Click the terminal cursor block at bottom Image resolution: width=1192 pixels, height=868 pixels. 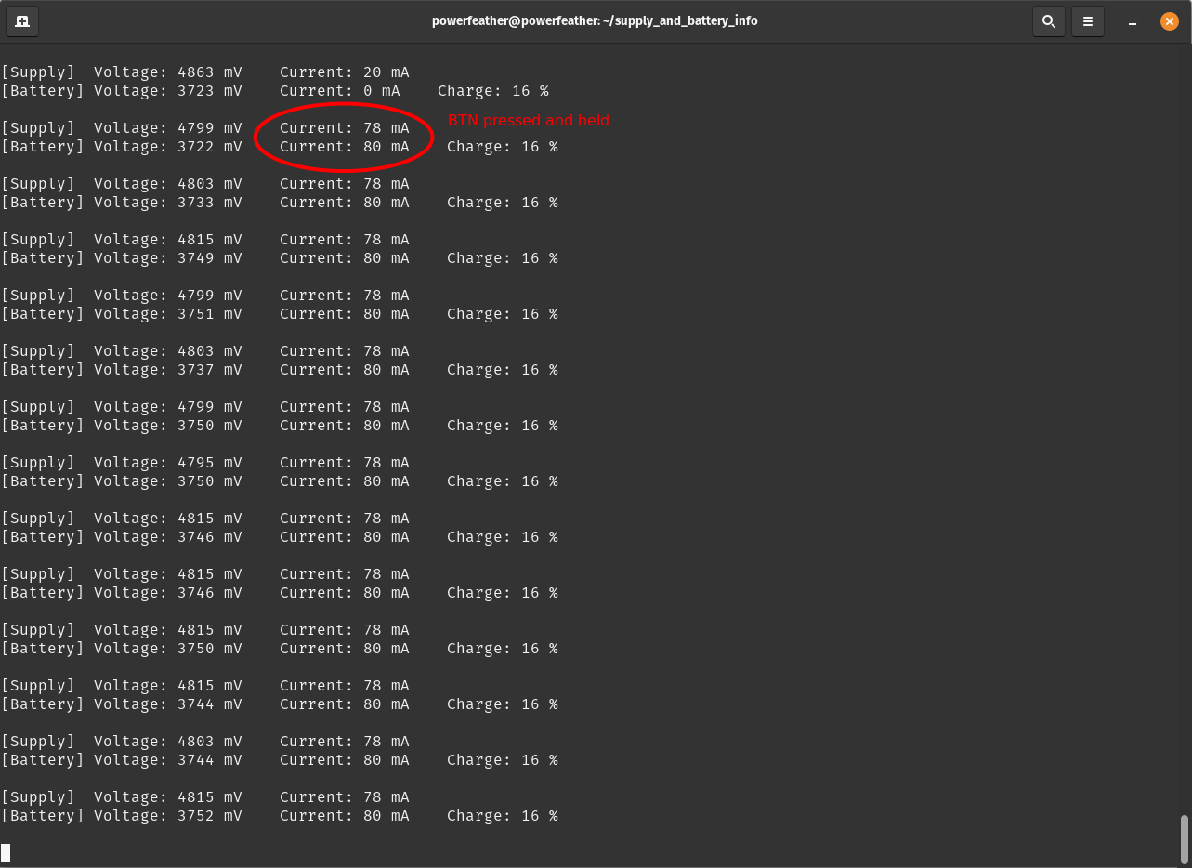click(6, 852)
